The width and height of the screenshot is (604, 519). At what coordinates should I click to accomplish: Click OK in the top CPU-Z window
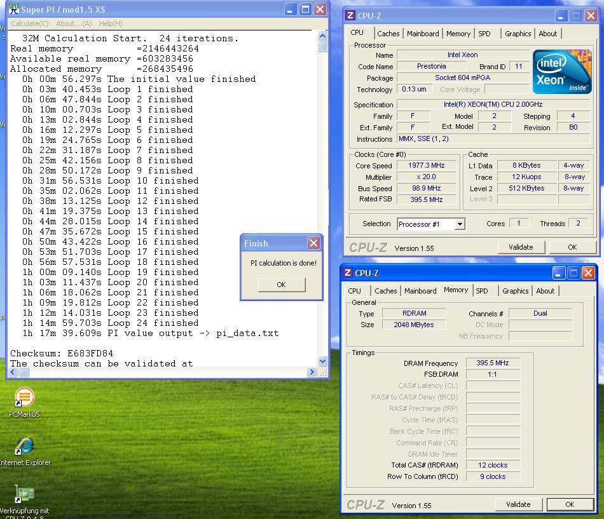tap(572, 247)
